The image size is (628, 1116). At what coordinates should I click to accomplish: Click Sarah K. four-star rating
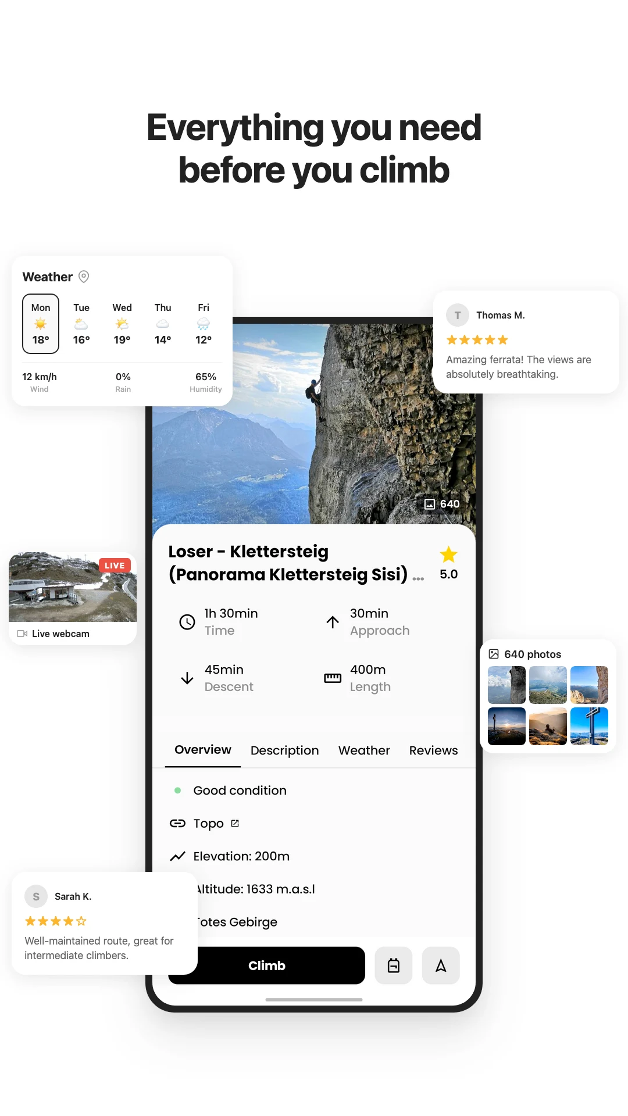[x=56, y=921]
